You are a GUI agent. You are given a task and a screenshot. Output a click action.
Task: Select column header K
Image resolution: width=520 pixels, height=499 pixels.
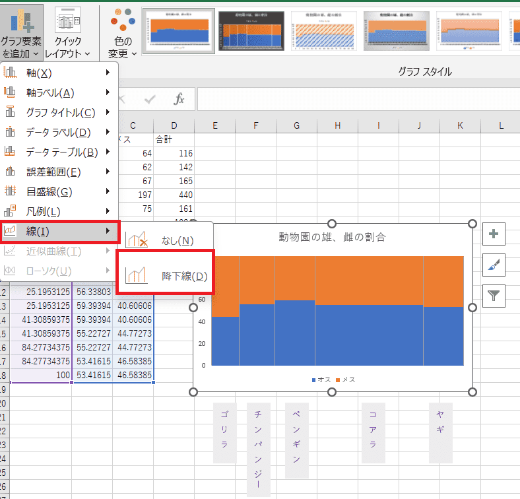[x=460, y=125]
